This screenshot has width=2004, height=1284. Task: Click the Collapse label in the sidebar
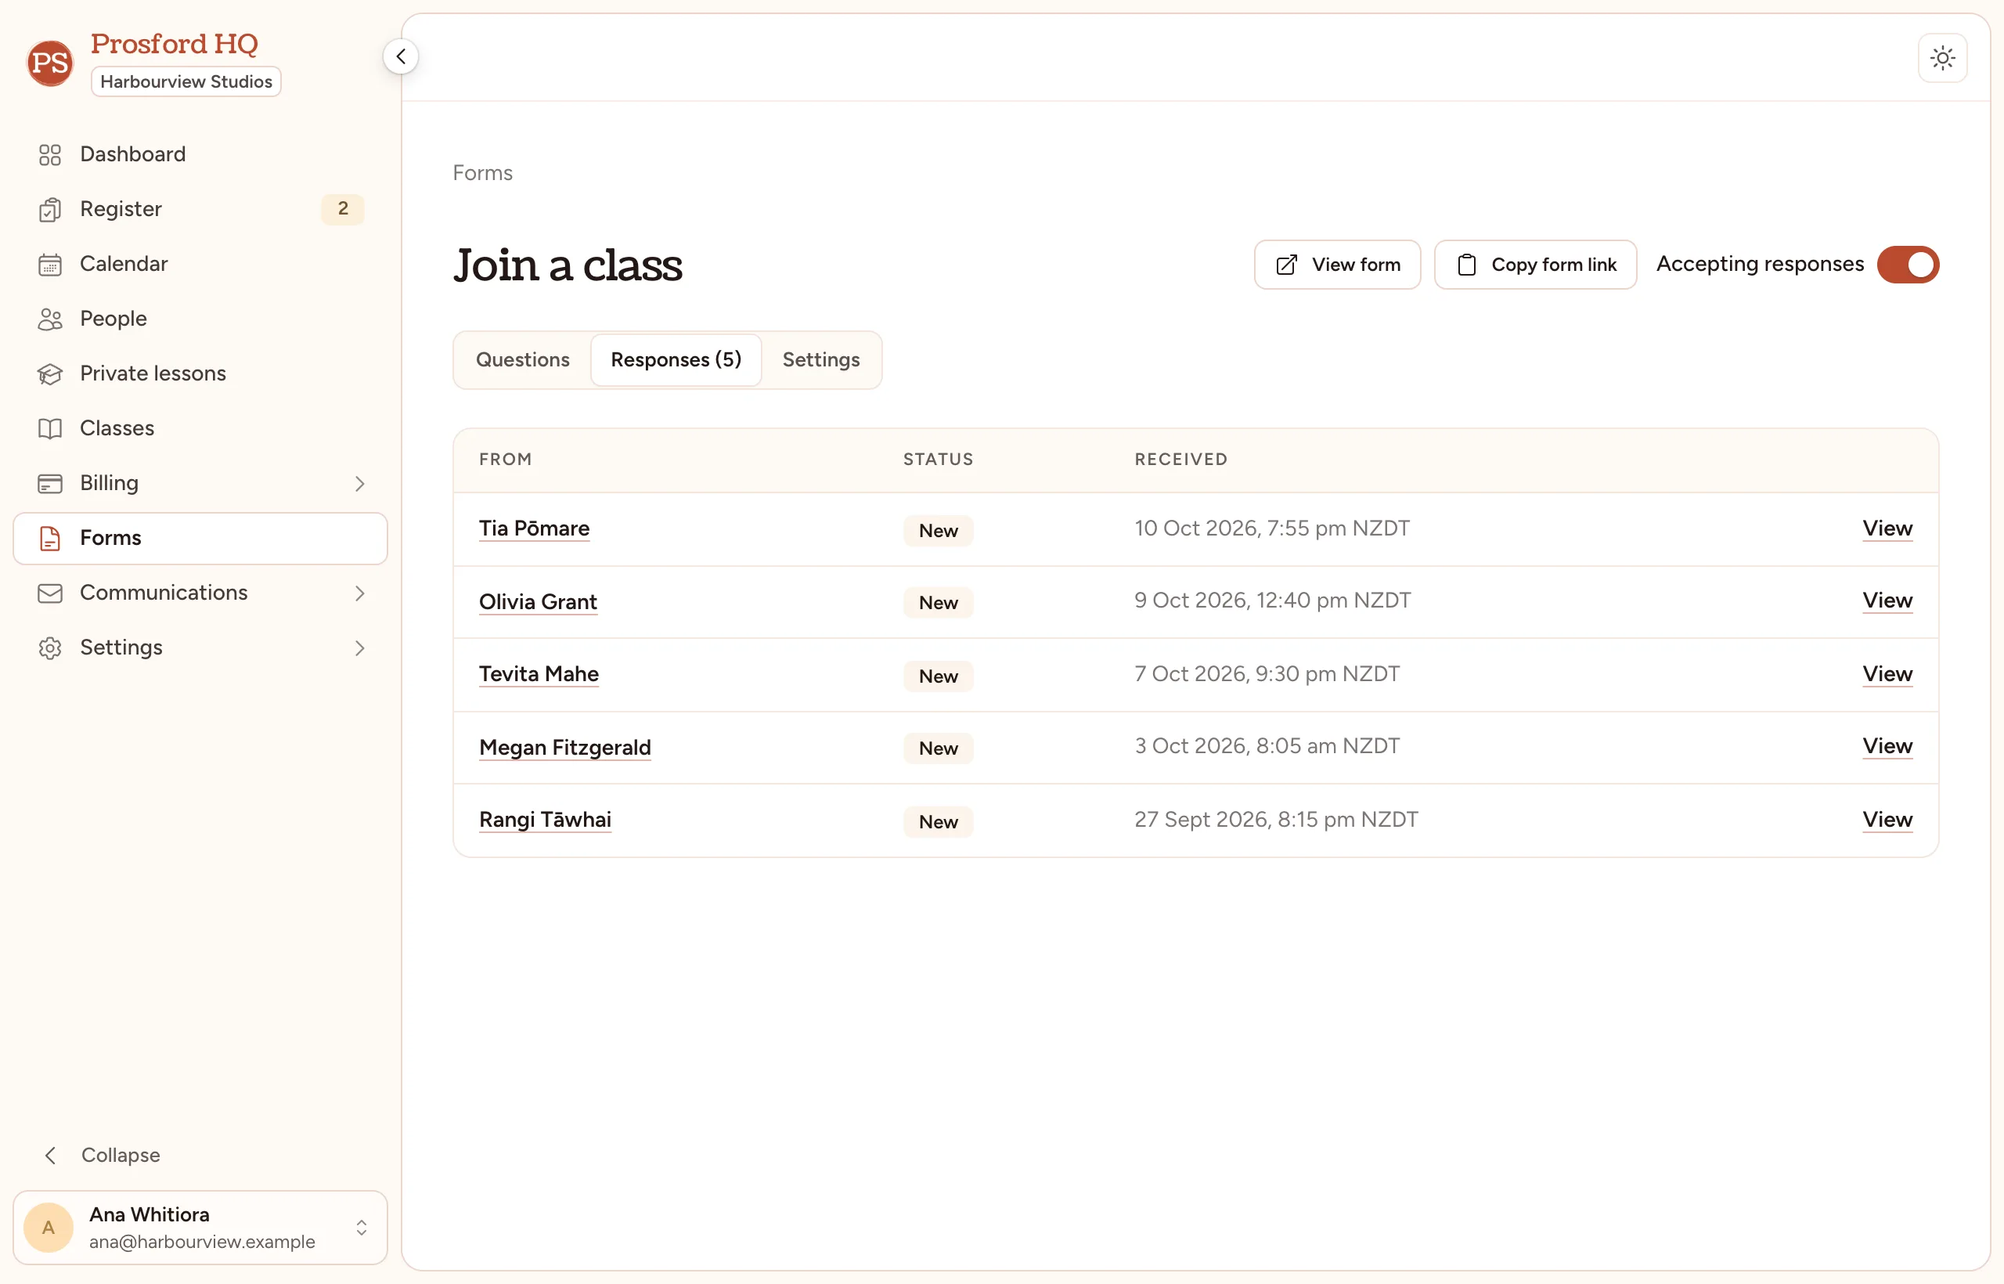[121, 1155]
